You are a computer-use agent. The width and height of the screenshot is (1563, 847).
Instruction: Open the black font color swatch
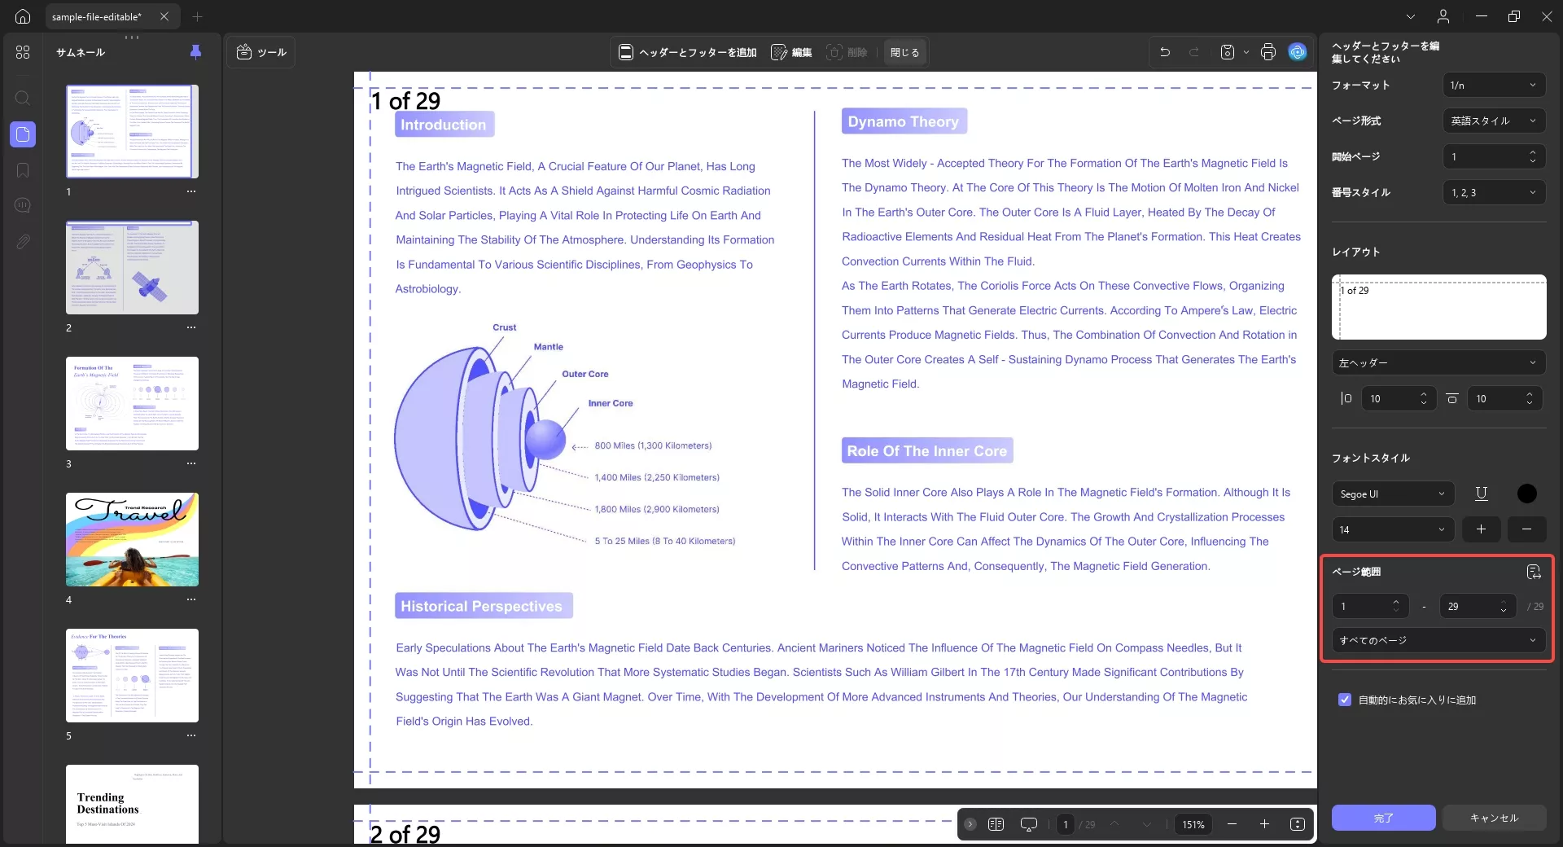pos(1527,494)
